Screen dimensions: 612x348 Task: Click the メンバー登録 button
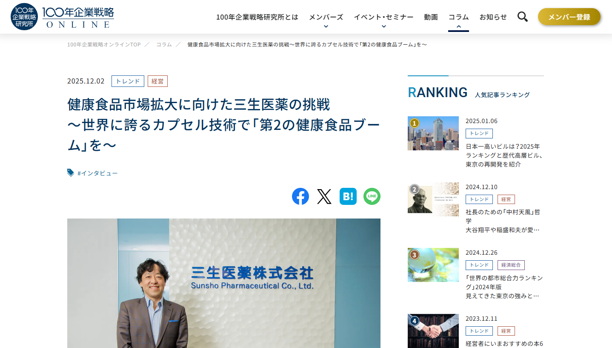pos(569,17)
